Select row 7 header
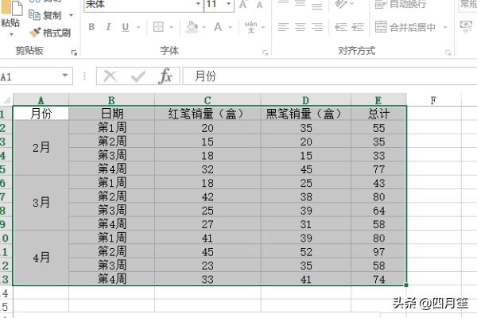The width and height of the screenshot is (477, 318). click(x=6, y=196)
